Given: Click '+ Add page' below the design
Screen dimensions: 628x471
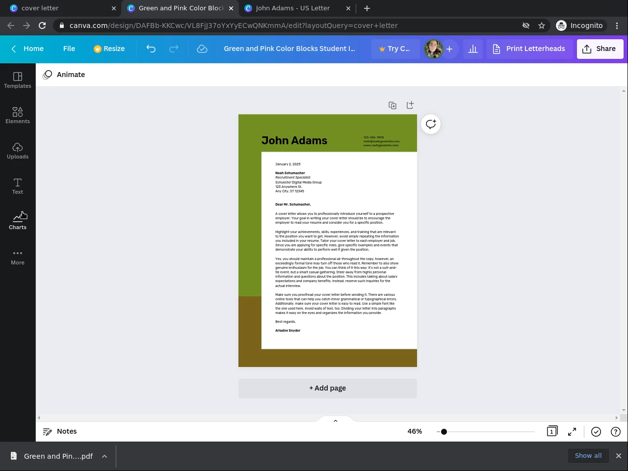Looking at the screenshot, I should (x=328, y=388).
